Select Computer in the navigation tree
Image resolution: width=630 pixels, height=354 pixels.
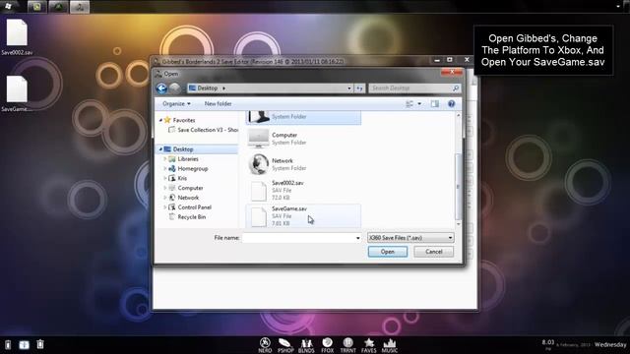pyautogui.click(x=190, y=188)
